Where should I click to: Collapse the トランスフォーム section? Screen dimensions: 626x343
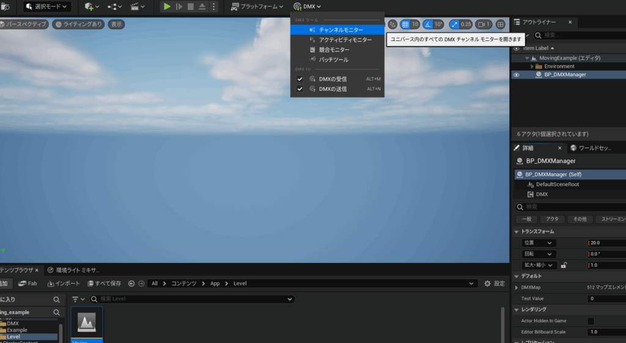[x=517, y=231]
